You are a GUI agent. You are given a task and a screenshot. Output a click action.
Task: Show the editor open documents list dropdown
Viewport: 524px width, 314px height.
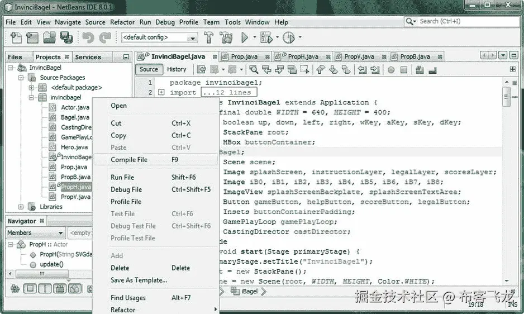(503, 55)
